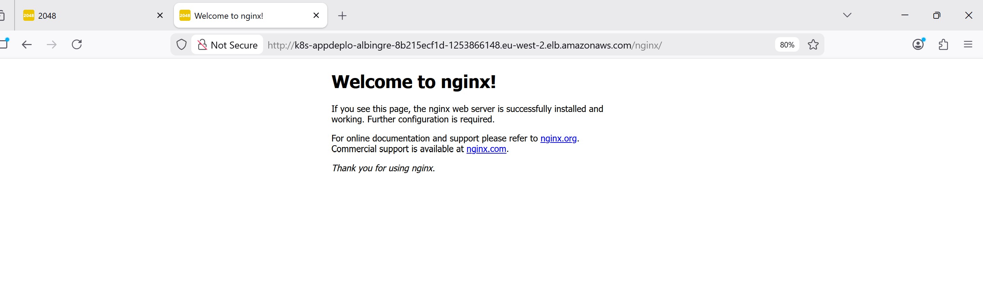Expand the list all tabs chevron
This screenshot has width=983, height=303.
847,15
